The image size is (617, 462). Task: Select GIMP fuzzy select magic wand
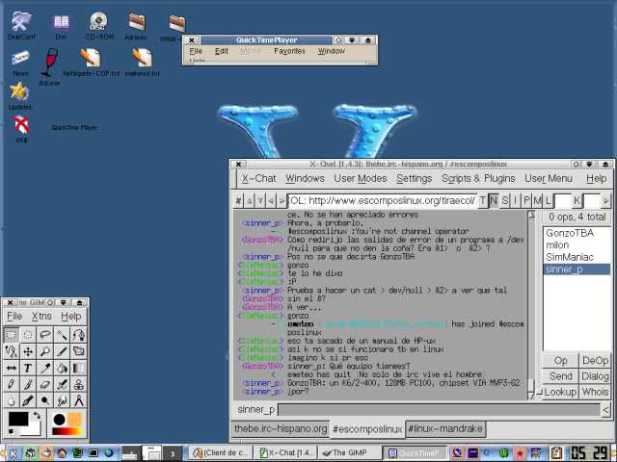[62, 334]
